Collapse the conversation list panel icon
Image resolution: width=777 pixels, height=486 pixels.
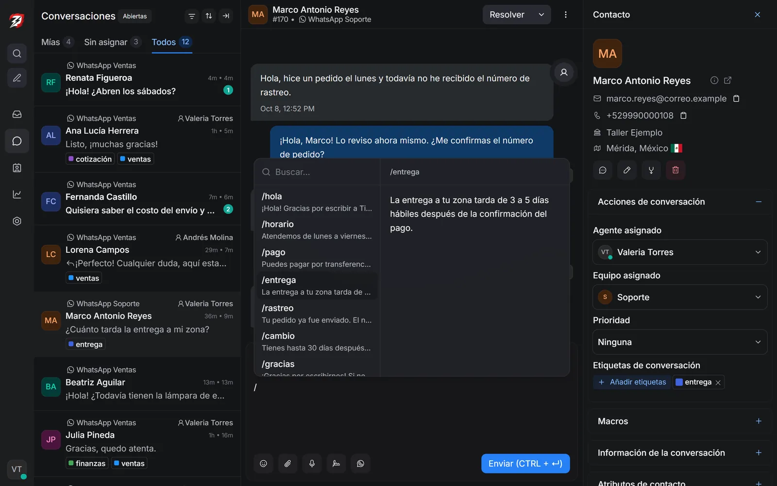click(x=226, y=16)
